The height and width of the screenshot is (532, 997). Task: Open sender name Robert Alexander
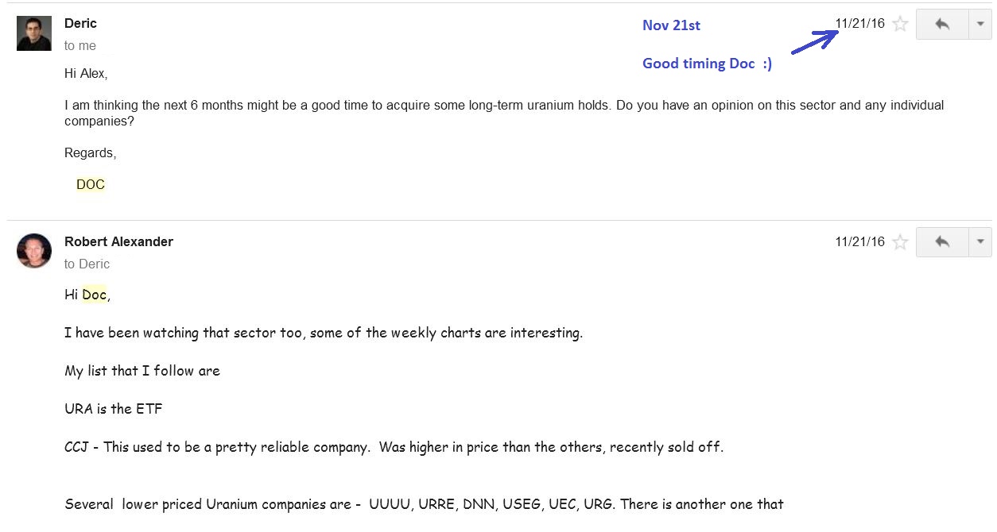[x=118, y=242]
